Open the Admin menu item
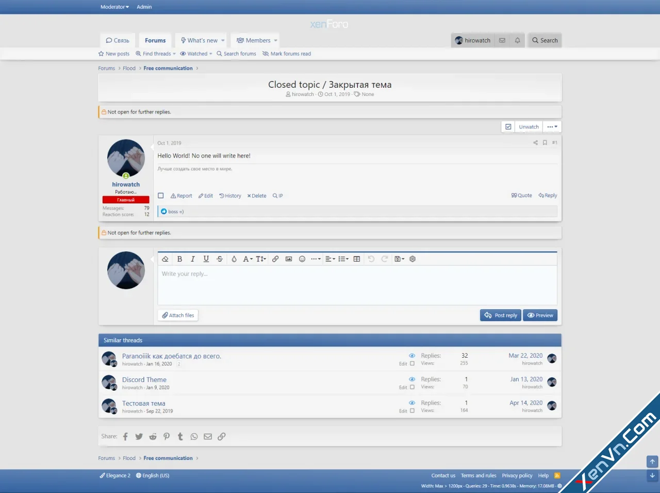The height and width of the screenshot is (493, 660). pyautogui.click(x=144, y=7)
